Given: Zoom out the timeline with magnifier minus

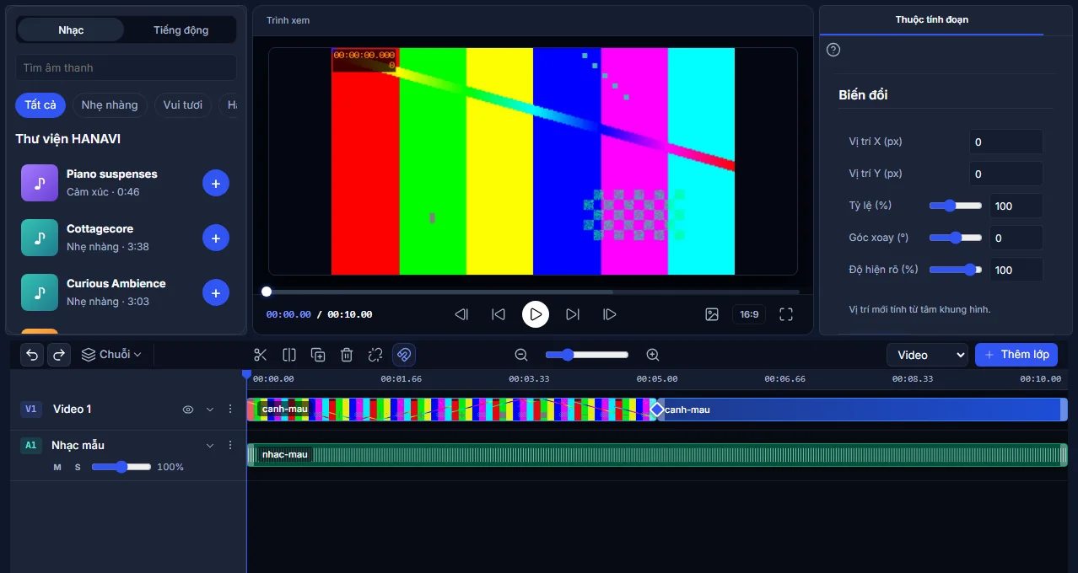Looking at the screenshot, I should pyautogui.click(x=521, y=355).
